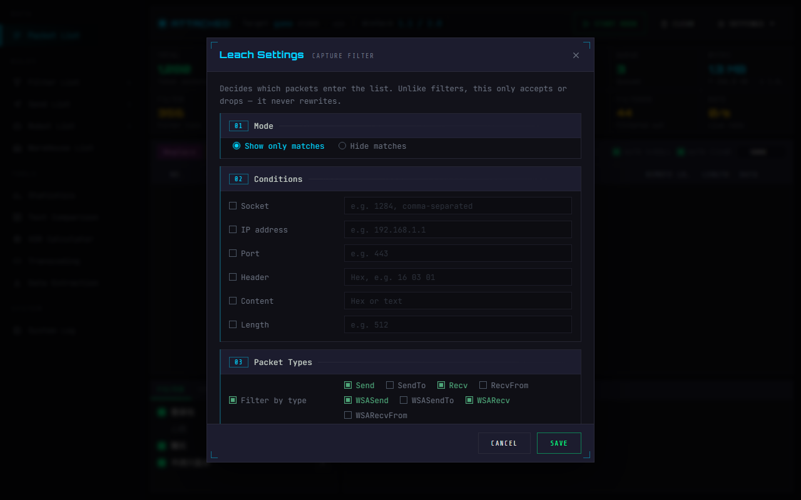Tick the Header condition checkbox
The image size is (801, 500).
233,277
